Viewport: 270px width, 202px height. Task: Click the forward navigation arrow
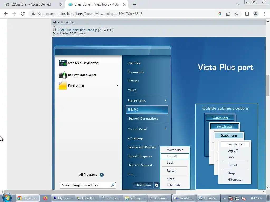tap(14, 14)
